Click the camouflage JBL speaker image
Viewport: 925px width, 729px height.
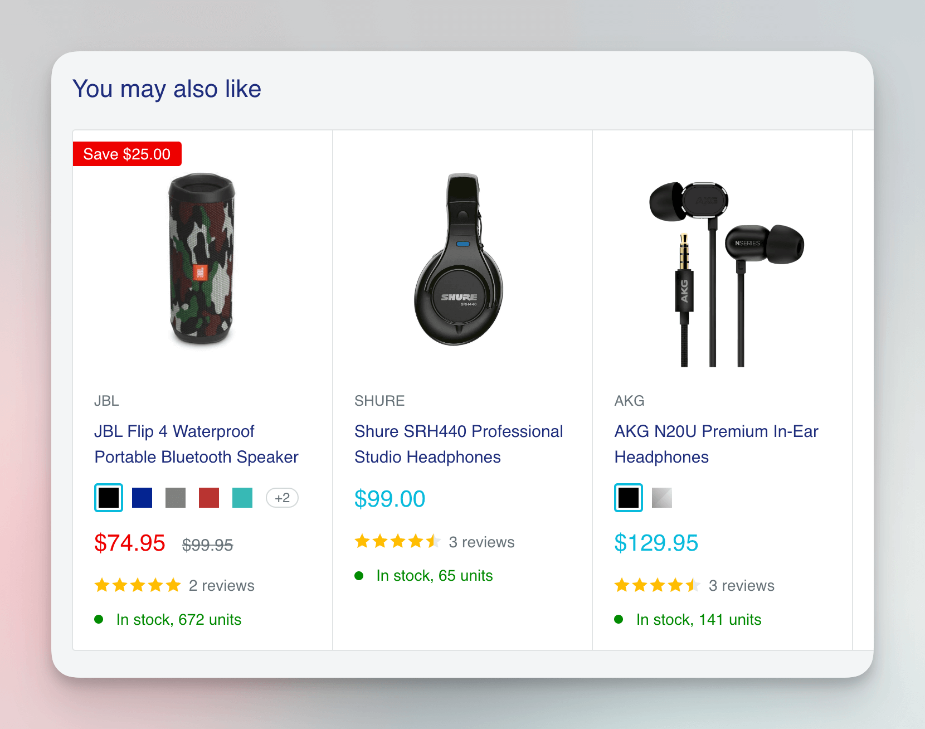point(202,259)
